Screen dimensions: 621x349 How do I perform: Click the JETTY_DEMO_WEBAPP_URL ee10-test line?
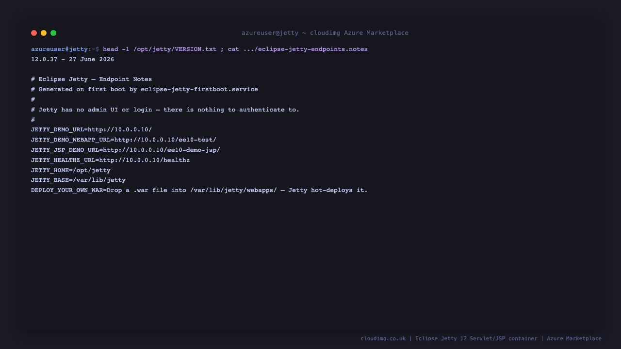tap(124, 140)
